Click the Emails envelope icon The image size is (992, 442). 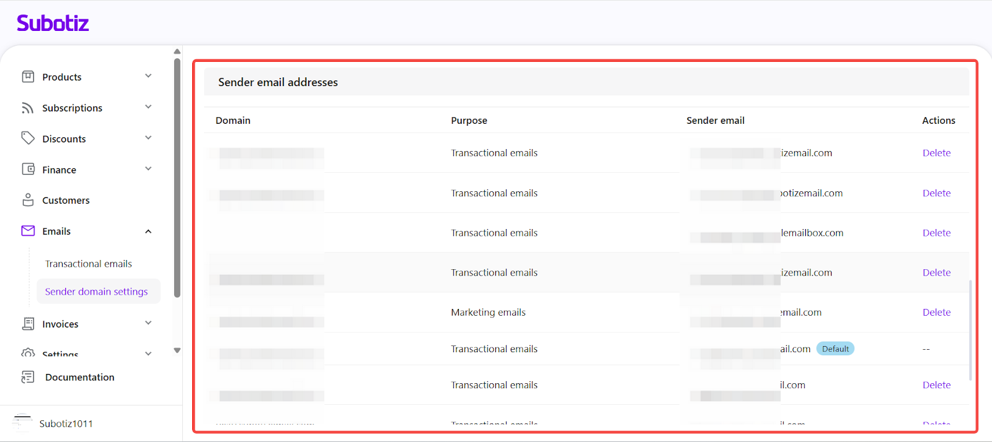point(28,231)
